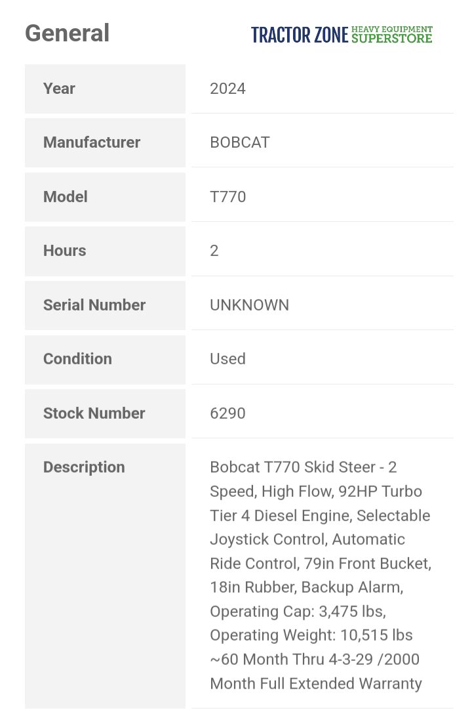Select the Condition label cell
This screenshot has width=472, height=722.
pyautogui.click(x=105, y=359)
